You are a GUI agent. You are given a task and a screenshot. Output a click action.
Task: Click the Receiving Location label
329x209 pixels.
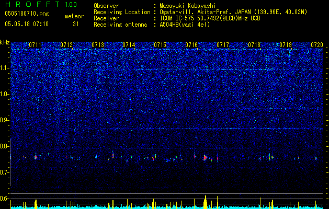tap(122, 12)
